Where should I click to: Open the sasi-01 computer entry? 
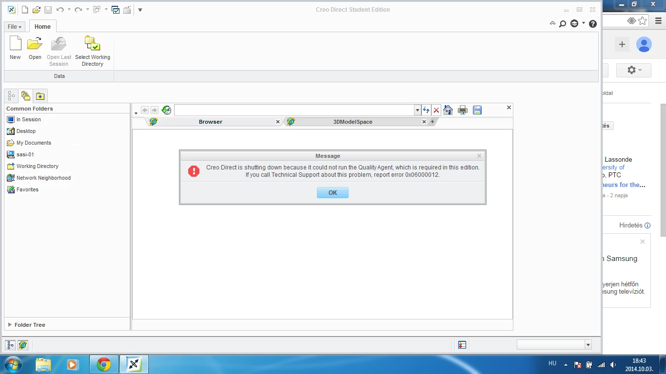[x=25, y=154]
